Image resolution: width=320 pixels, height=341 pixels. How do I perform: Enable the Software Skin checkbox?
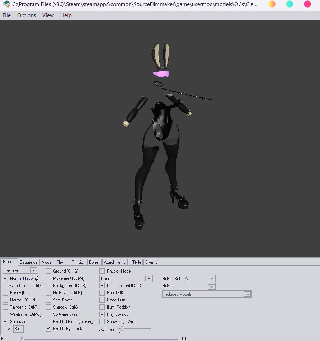pos(48,314)
